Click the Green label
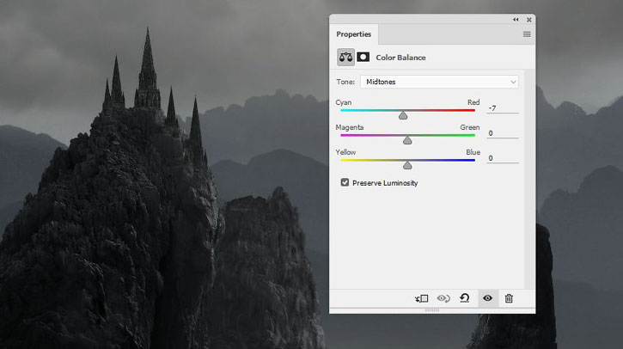Screen dimensions: 623x349 click(x=470, y=127)
